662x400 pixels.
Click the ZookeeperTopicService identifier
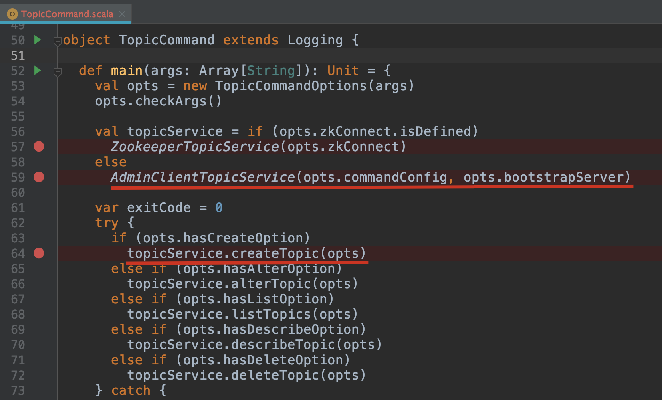195,147
